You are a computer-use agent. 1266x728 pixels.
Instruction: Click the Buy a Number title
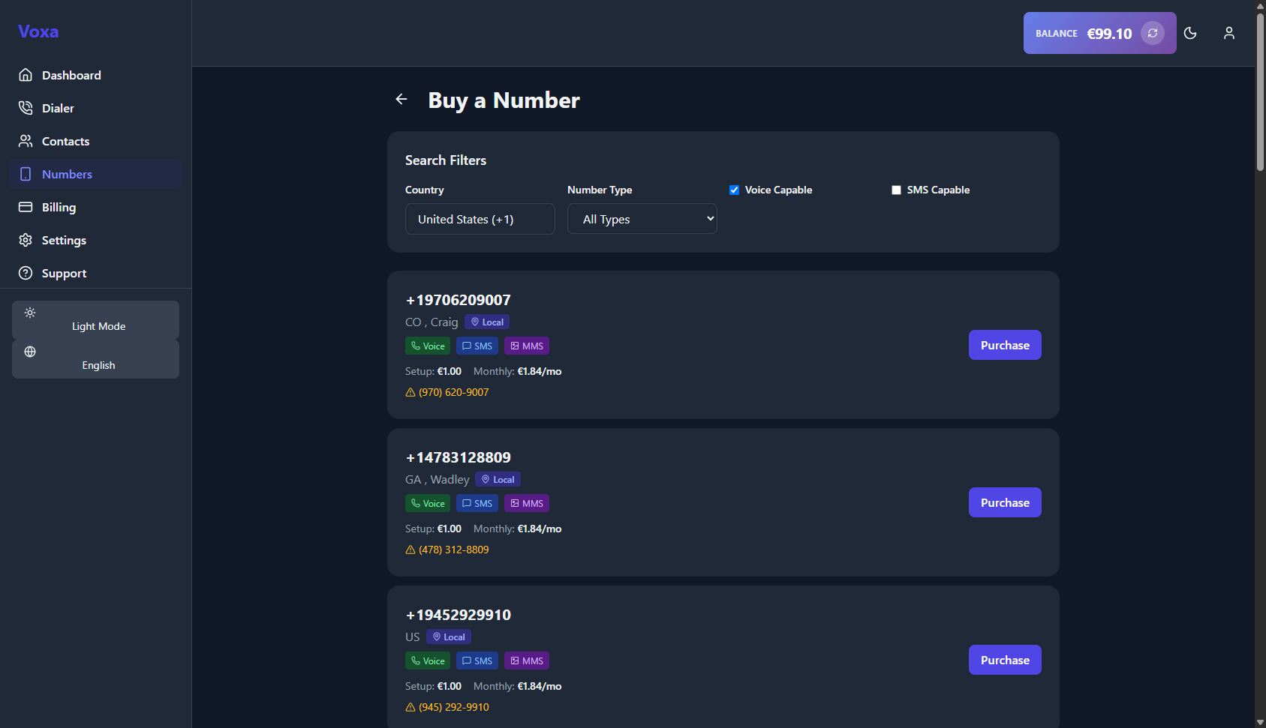tap(504, 100)
